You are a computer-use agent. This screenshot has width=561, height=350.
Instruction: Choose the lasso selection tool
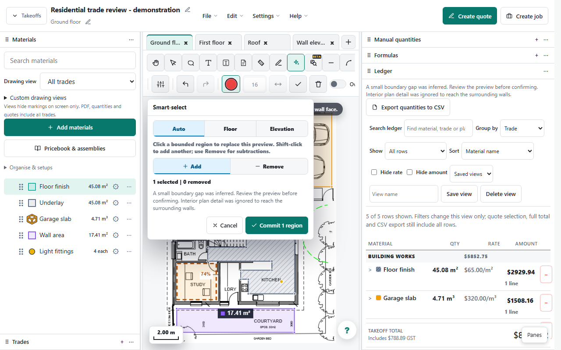(x=191, y=63)
